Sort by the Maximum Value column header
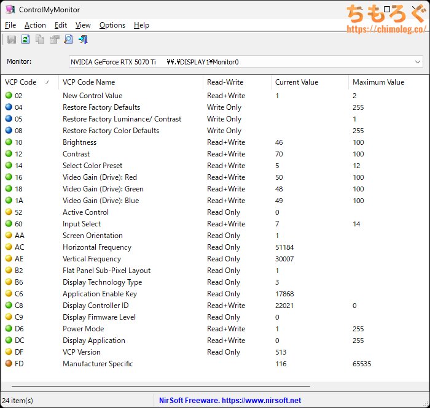 [x=388, y=82]
